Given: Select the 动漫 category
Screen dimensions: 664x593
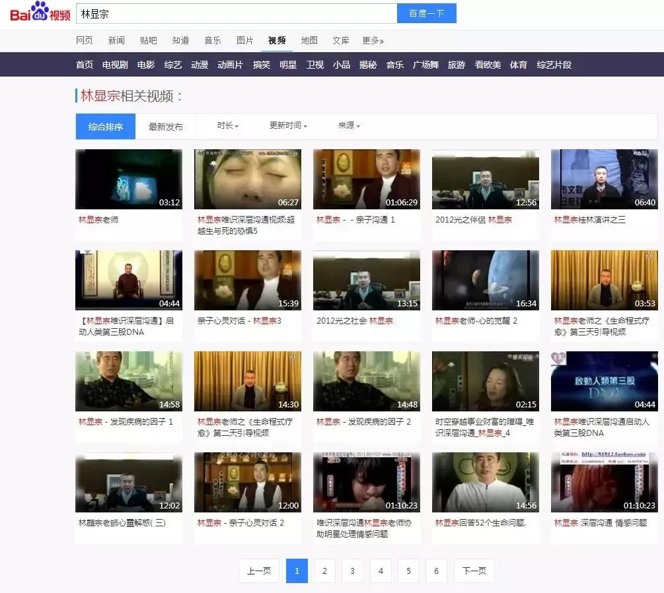Looking at the screenshot, I should pyautogui.click(x=198, y=65).
